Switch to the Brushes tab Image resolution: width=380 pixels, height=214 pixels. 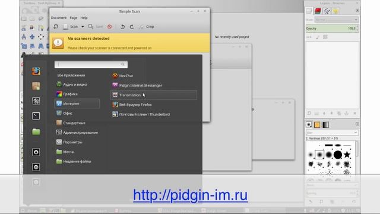coord(309,124)
